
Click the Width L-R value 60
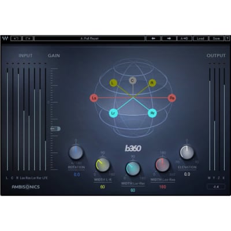coord(103,187)
